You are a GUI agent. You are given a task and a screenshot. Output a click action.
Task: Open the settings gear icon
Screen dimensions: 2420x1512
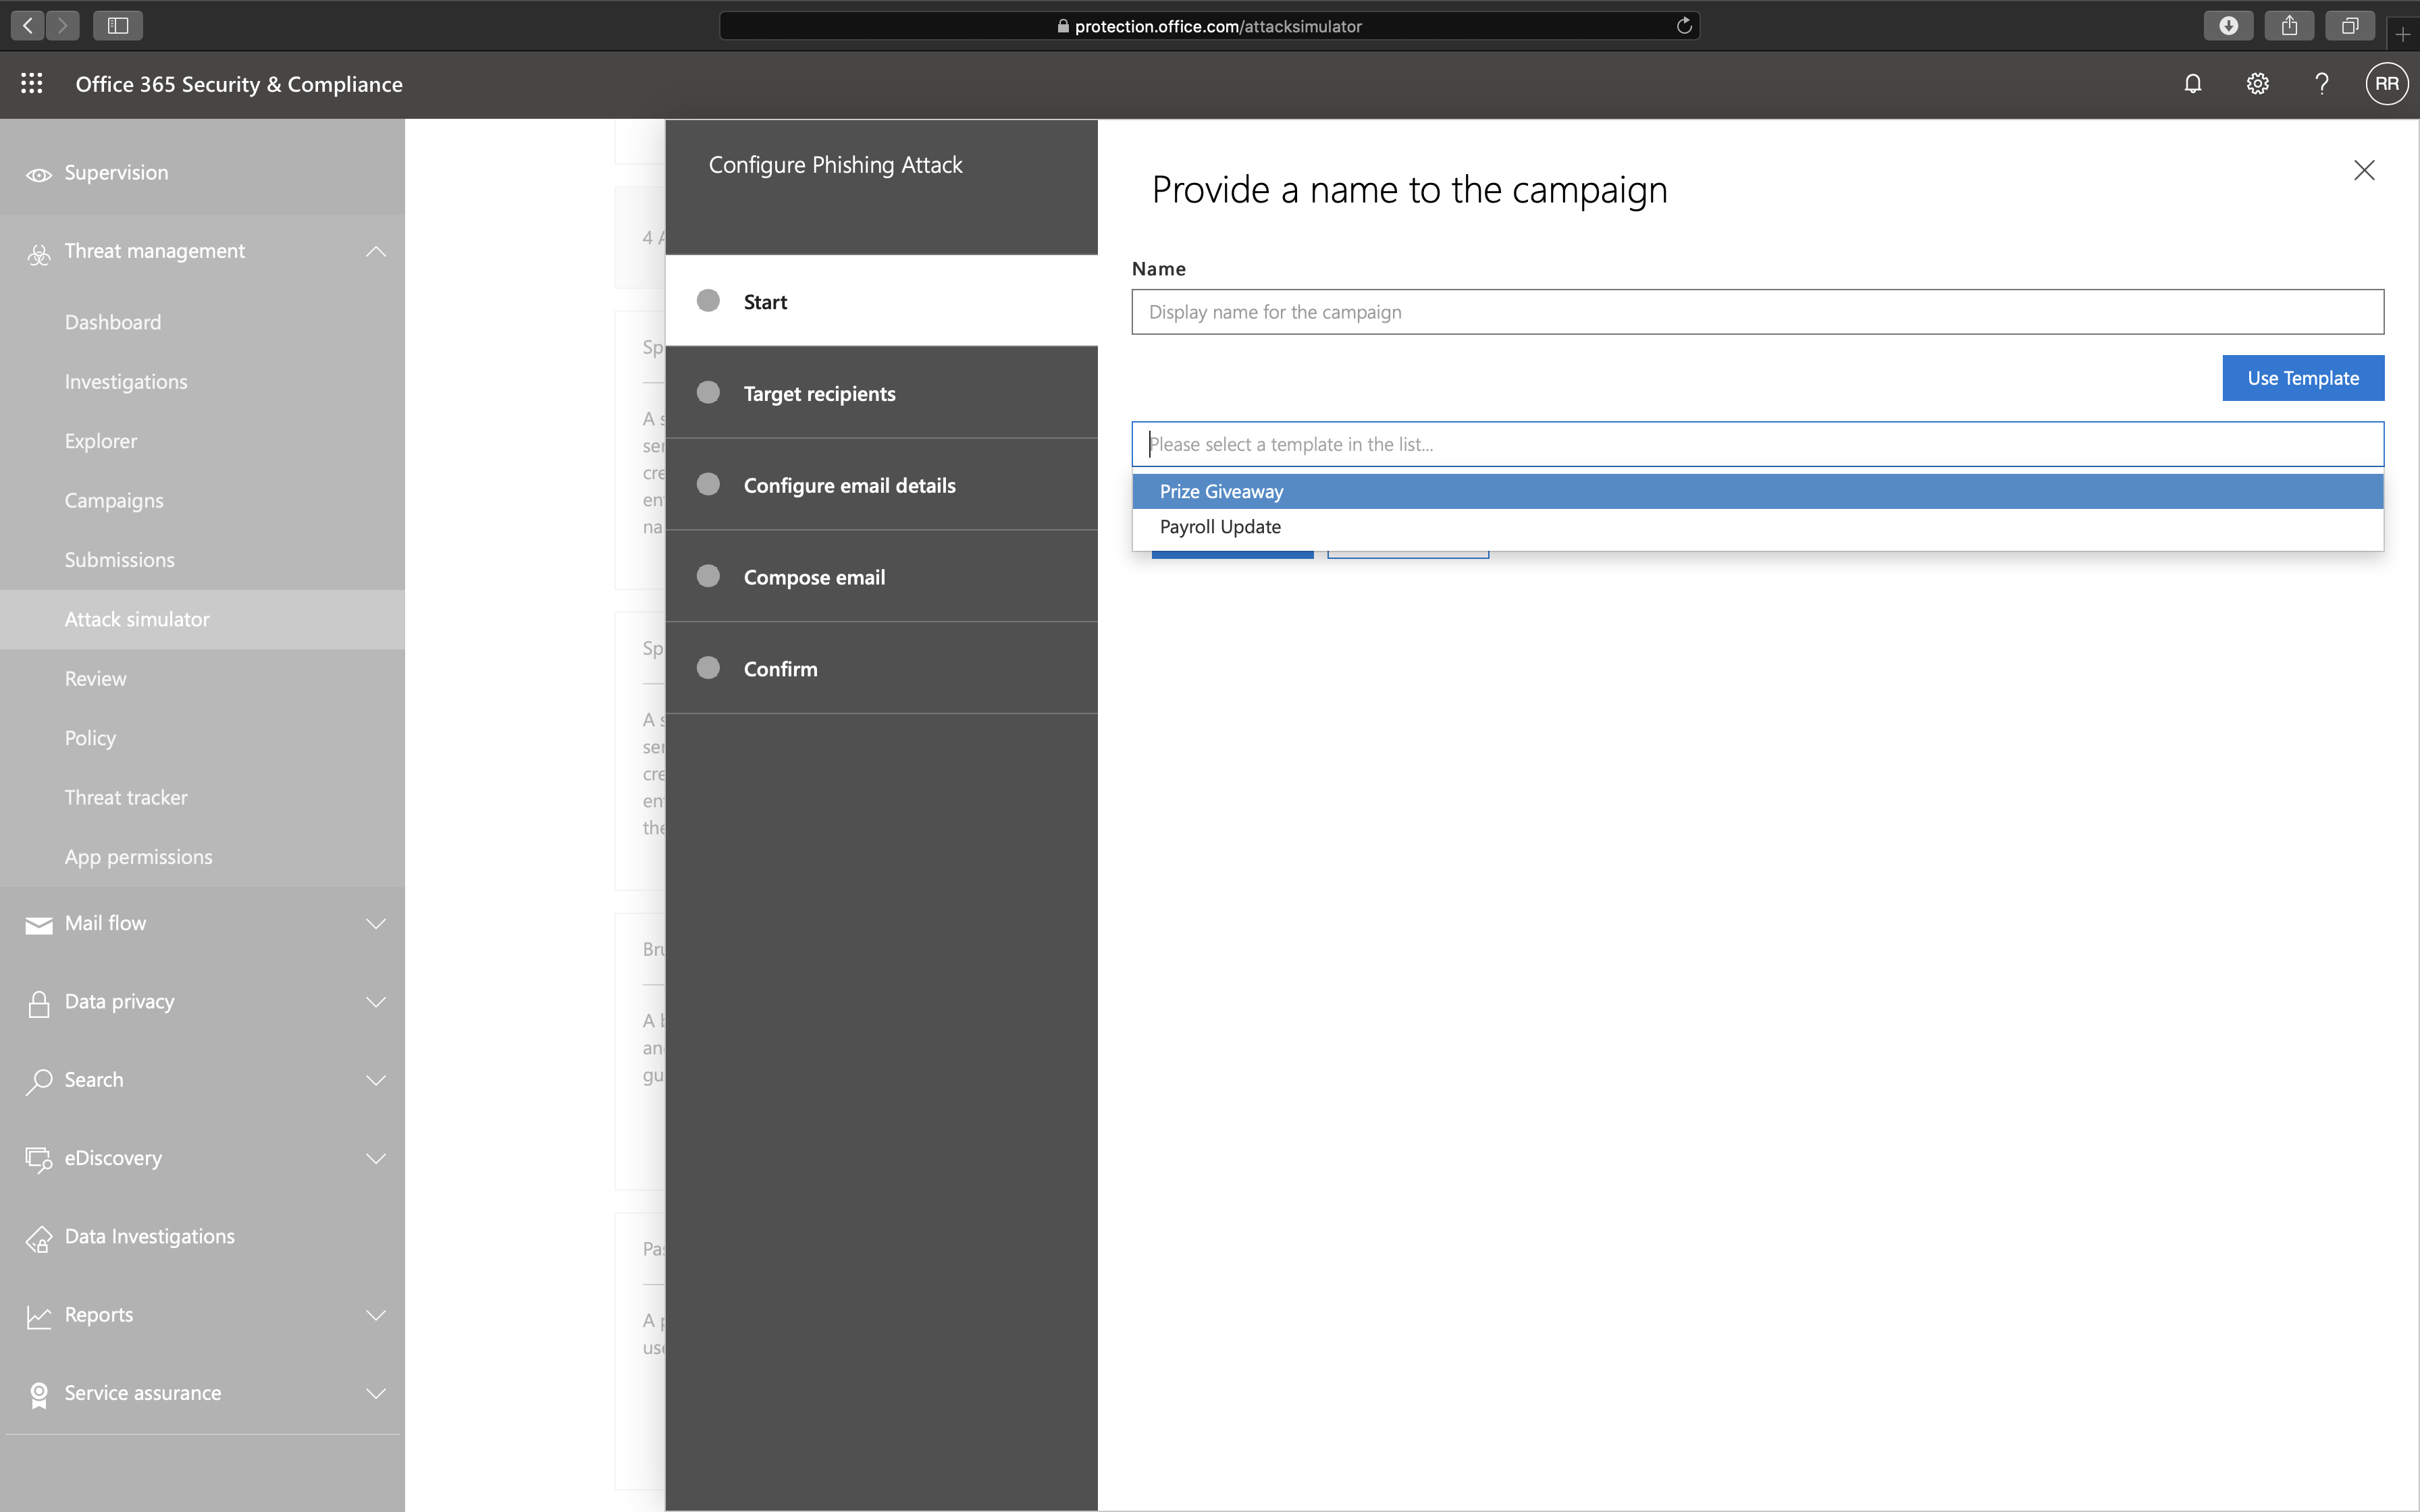click(x=2257, y=84)
